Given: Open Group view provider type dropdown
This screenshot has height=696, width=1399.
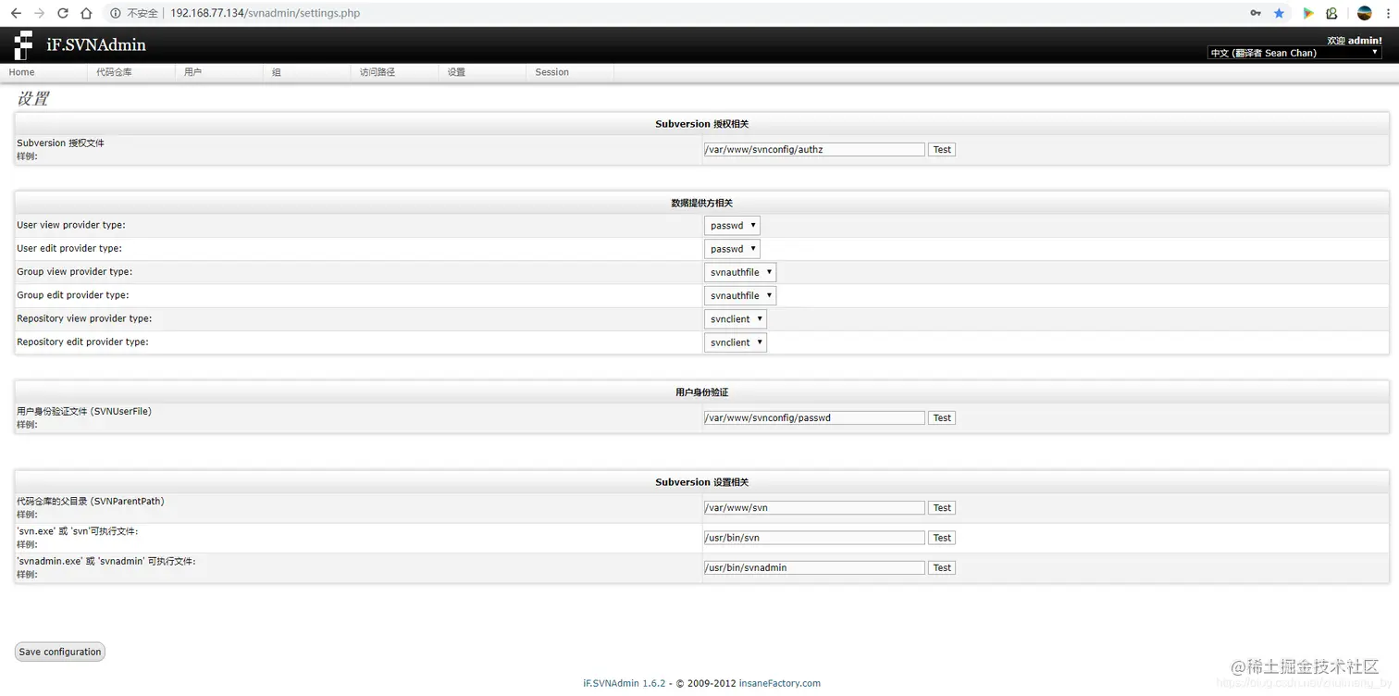Looking at the screenshot, I should tap(740, 272).
